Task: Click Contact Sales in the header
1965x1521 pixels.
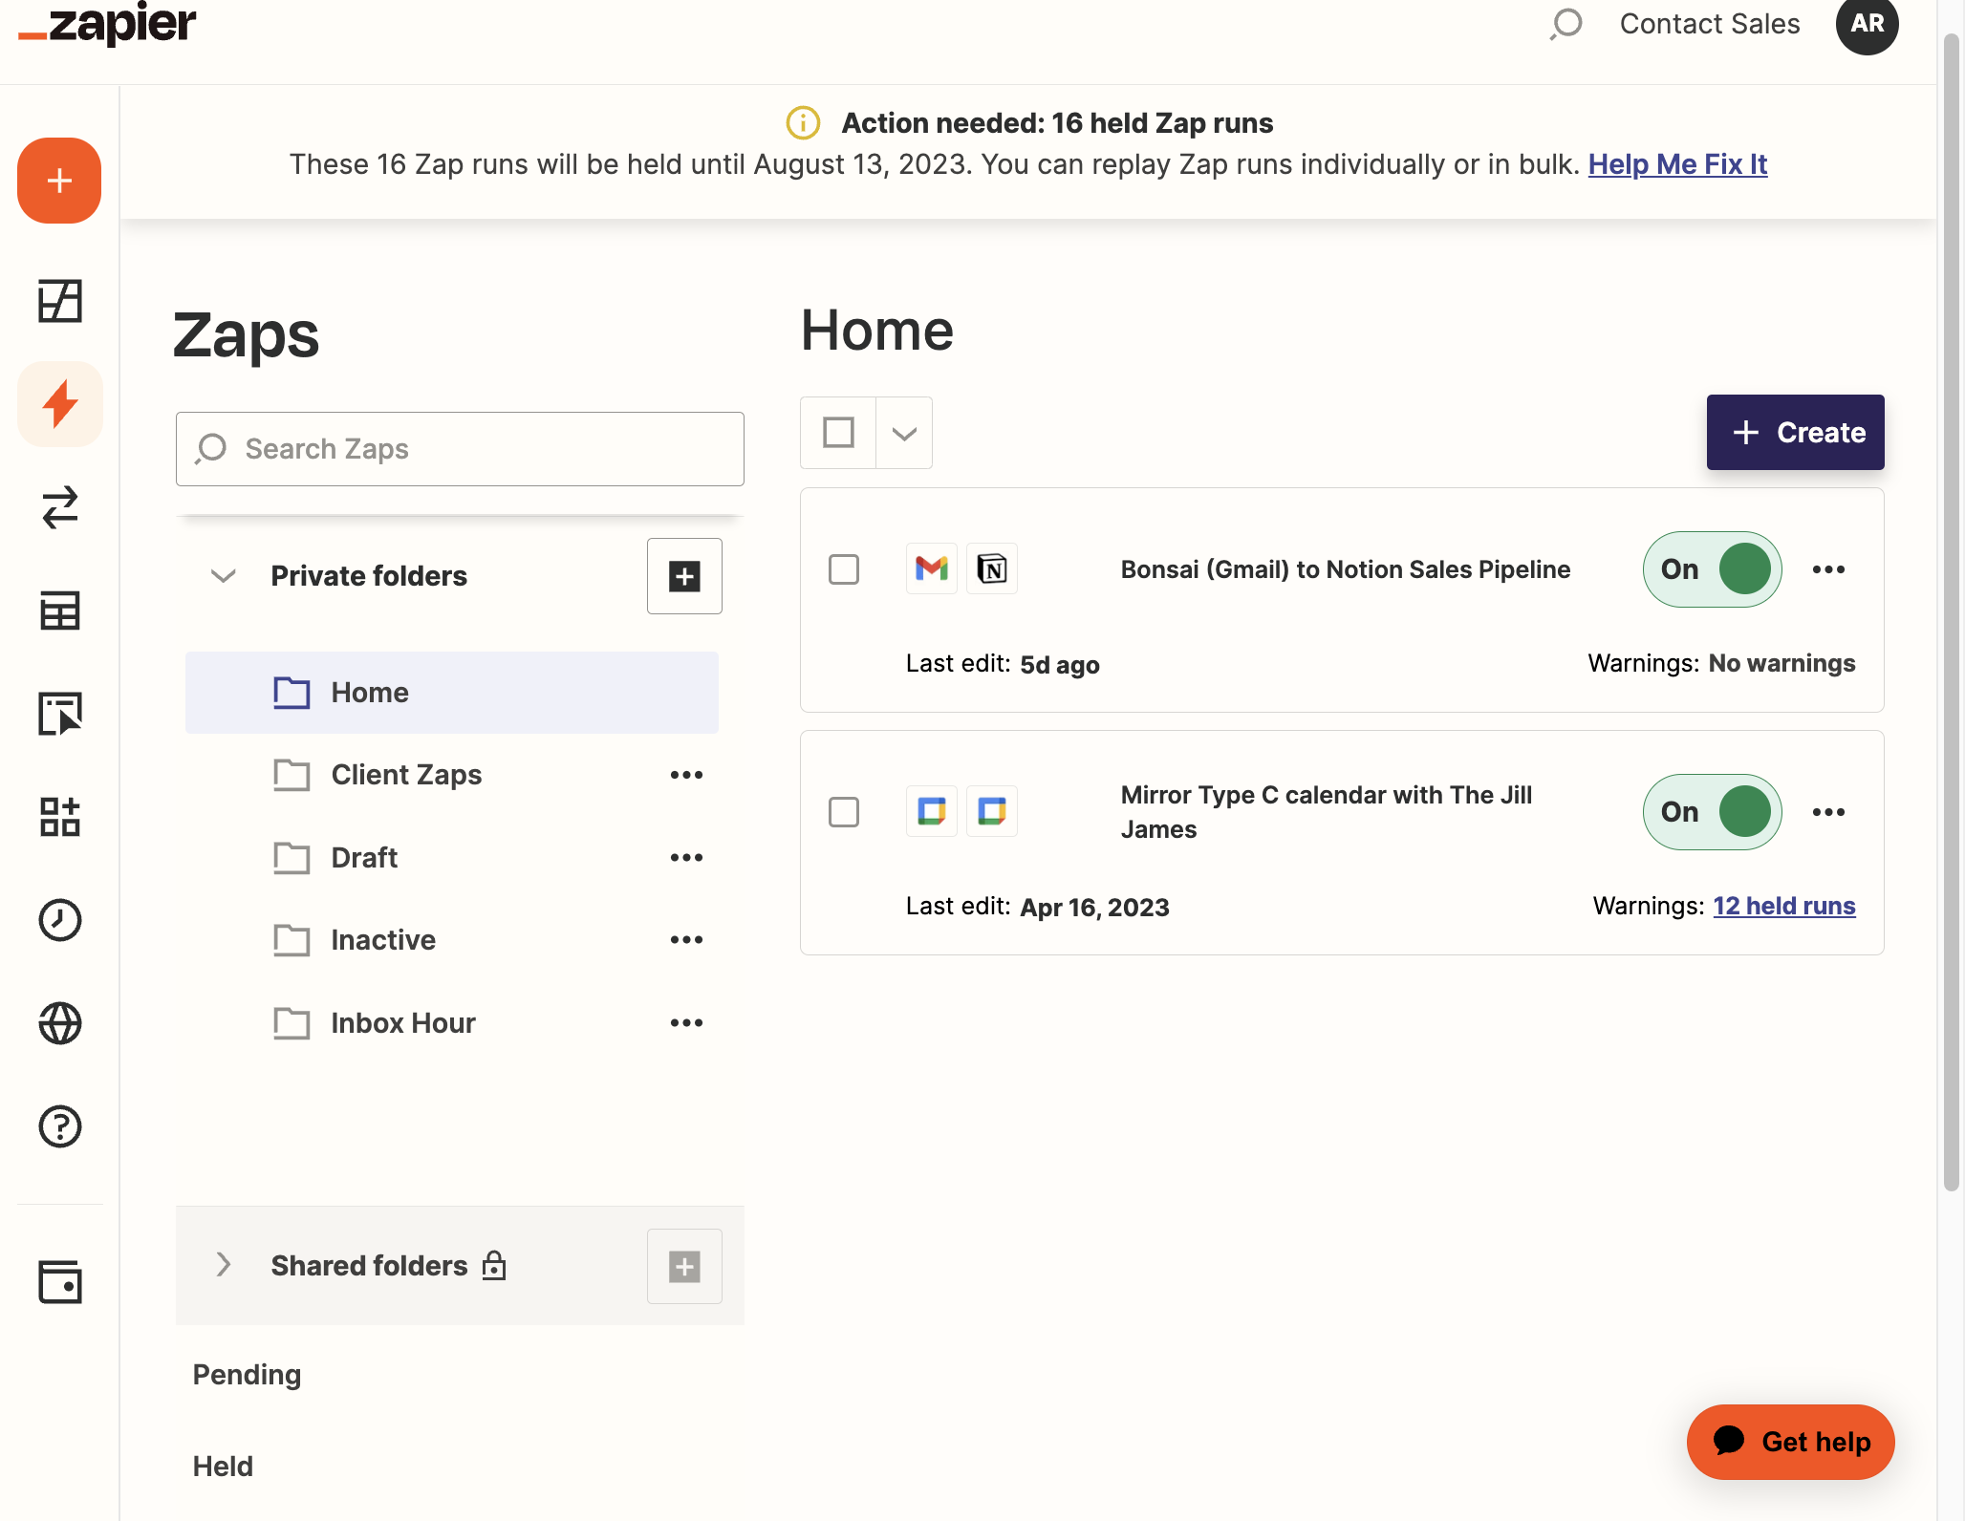Action: tap(1710, 24)
